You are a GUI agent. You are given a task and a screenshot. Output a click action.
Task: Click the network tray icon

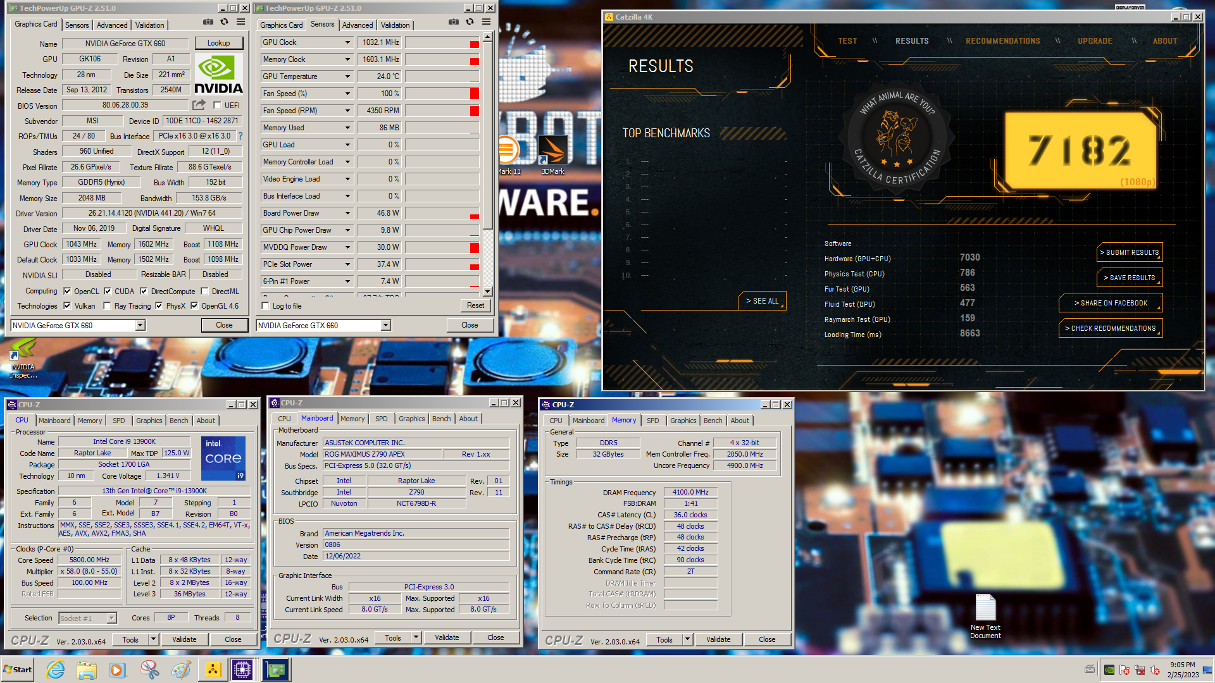[1140, 670]
